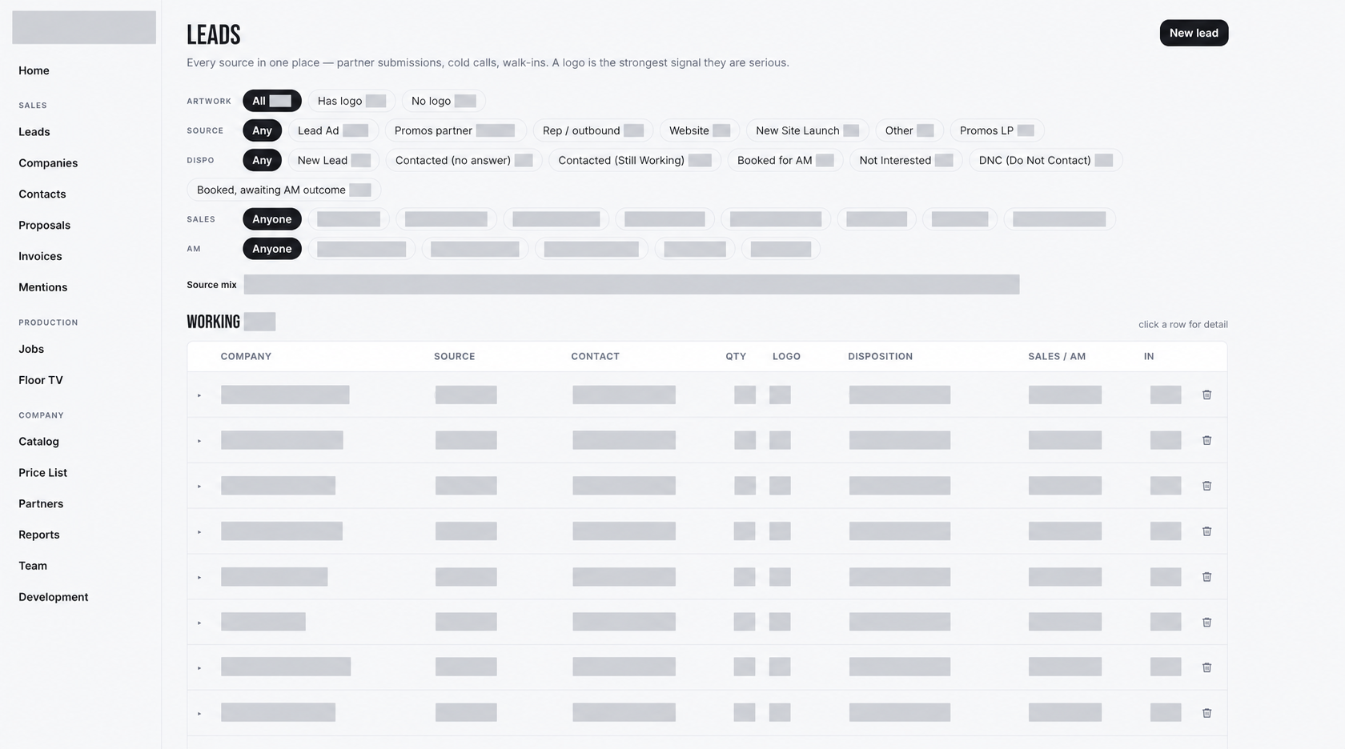Filter source by Rep / outbound
The image size is (1345, 749).
(593, 130)
